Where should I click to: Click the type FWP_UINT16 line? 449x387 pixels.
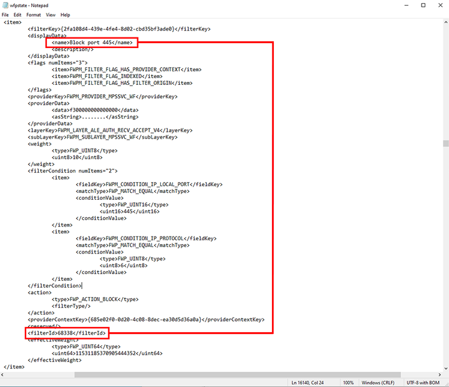point(134,205)
